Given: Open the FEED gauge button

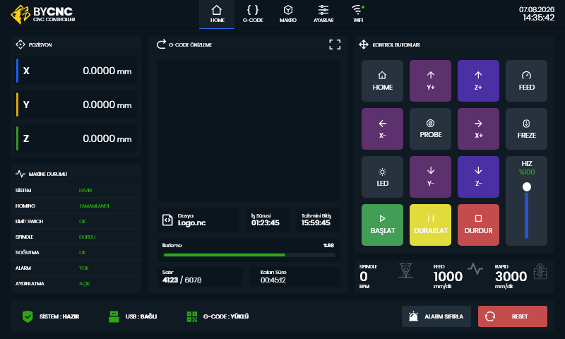Looking at the screenshot, I should click(x=526, y=81).
